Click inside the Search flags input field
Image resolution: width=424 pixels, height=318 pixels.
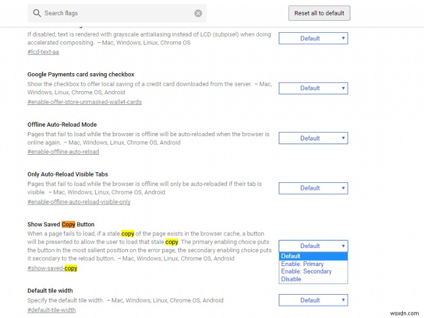[x=106, y=13]
